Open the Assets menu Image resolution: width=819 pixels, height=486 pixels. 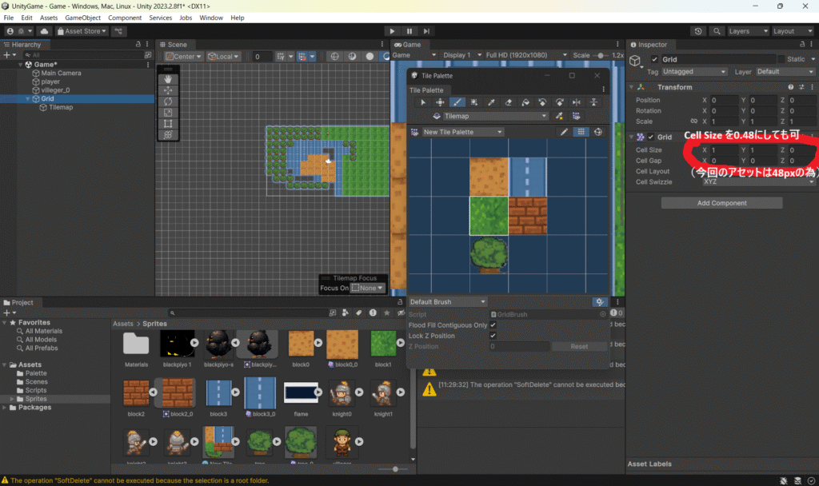pos(49,18)
